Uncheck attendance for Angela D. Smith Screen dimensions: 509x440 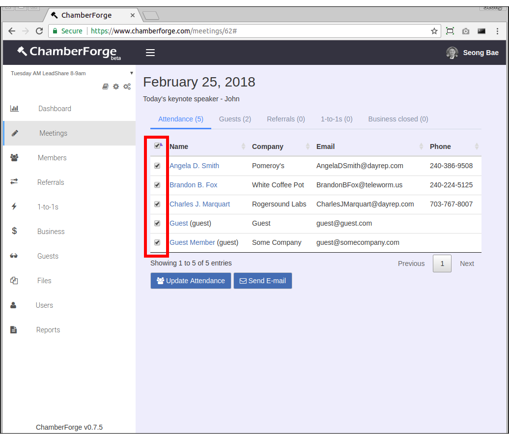(157, 166)
